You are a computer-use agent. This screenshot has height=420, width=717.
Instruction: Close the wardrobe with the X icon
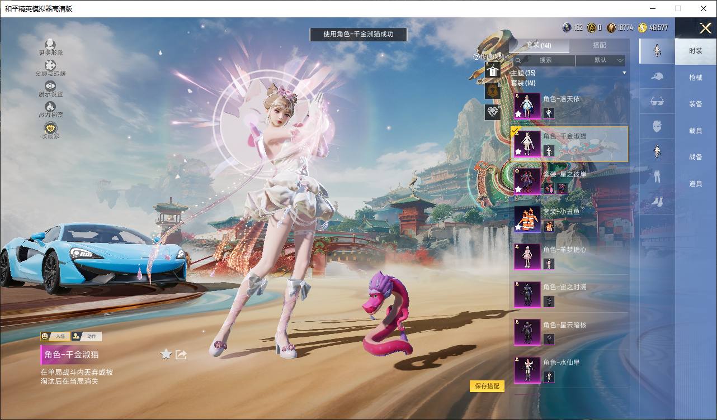705,28
